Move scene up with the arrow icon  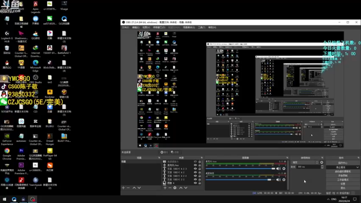click(134, 188)
